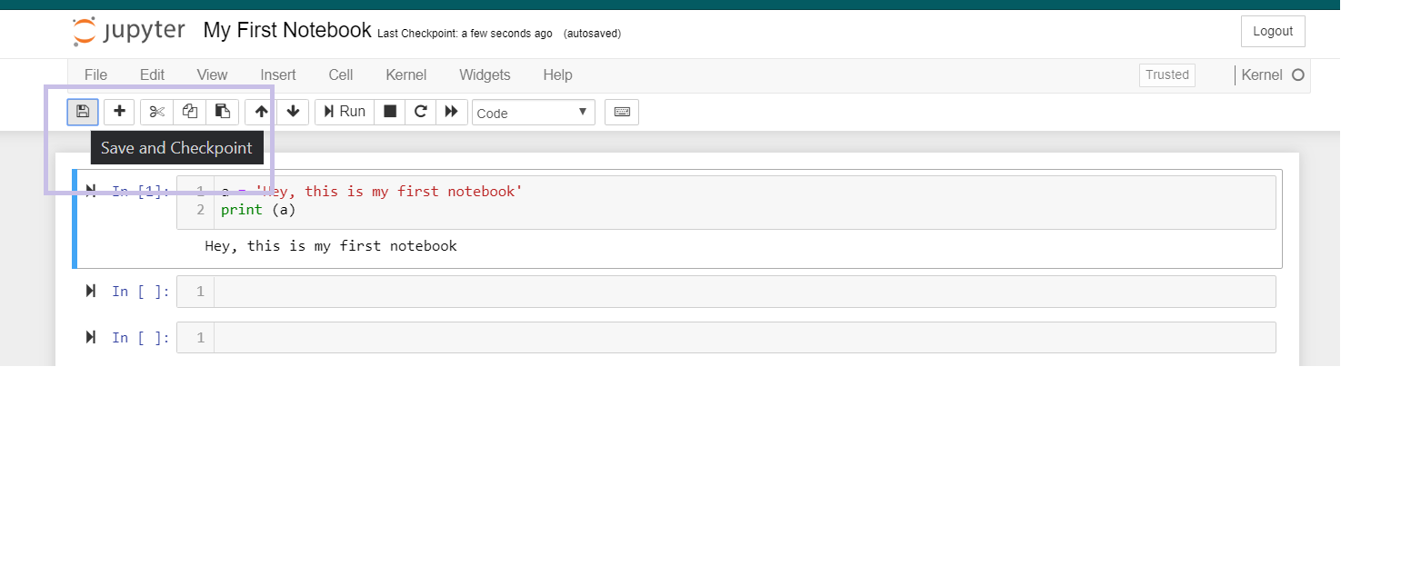Insert a new cell below
1411x565 pixels.
click(119, 112)
